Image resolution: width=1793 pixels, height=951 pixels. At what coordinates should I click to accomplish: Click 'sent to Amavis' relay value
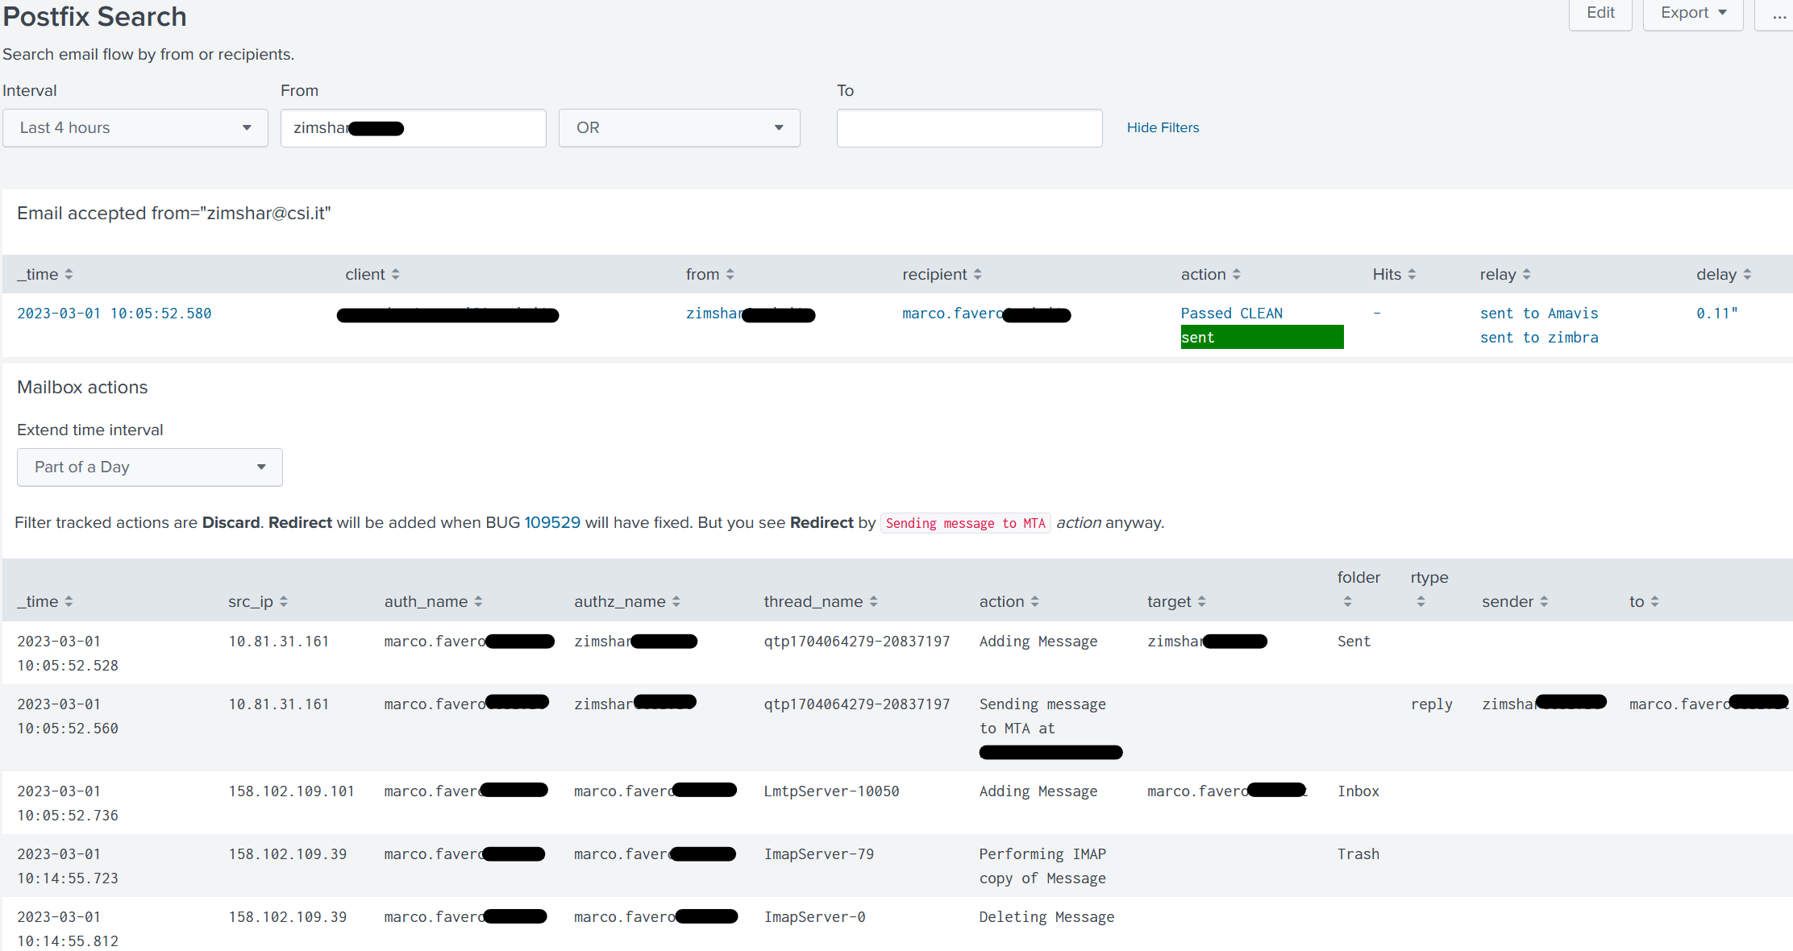[x=1538, y=314]
